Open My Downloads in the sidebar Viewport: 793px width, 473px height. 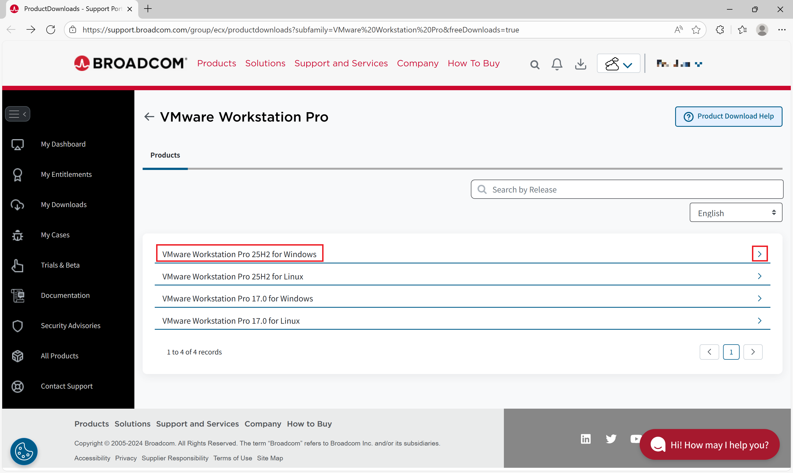coord(64,205)
